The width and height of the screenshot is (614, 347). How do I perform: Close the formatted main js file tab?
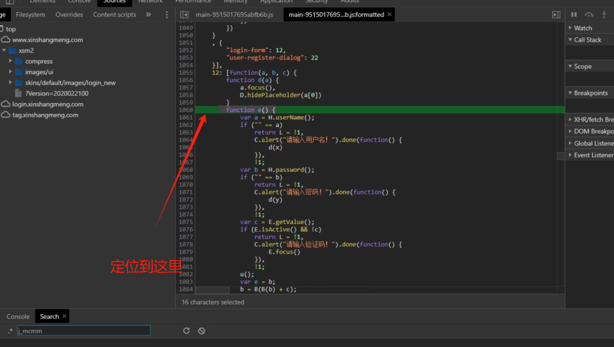tap(390, 14)
